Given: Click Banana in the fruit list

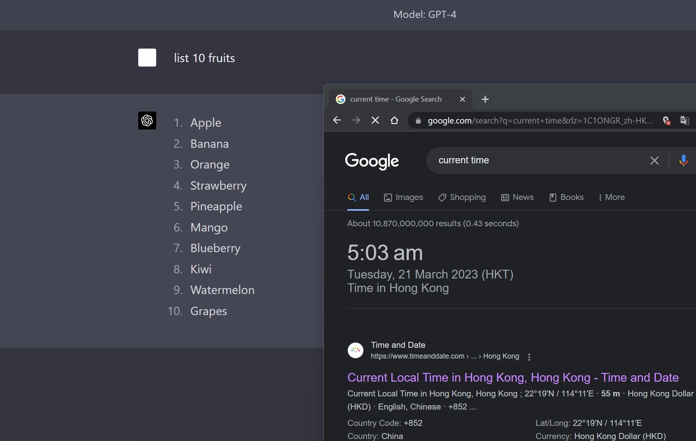Looking at the screenshot, I should 210,144.
